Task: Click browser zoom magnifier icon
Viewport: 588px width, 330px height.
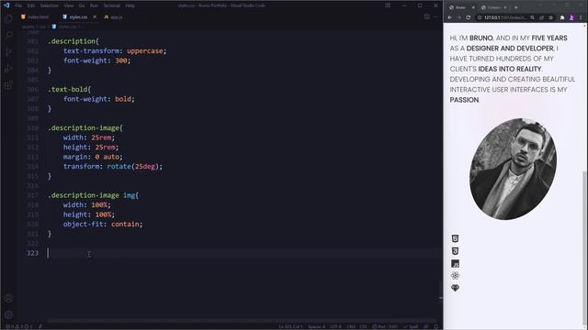Action: [533, 17]
